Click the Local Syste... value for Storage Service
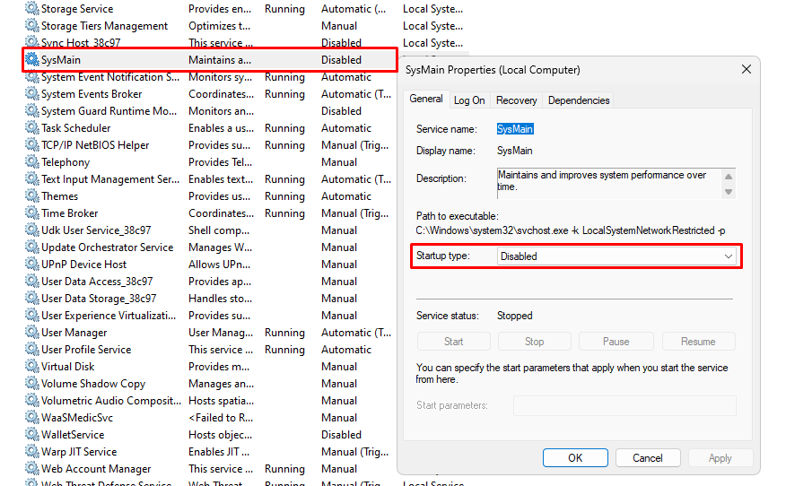This screenshot has height=486, width=786. click(x=432, y=8)
